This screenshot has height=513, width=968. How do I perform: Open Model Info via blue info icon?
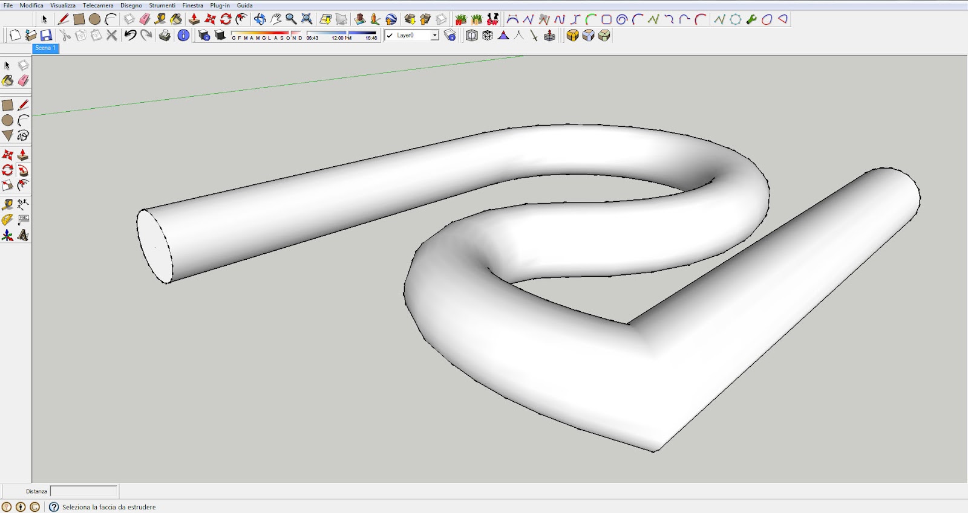coord(183,36)
